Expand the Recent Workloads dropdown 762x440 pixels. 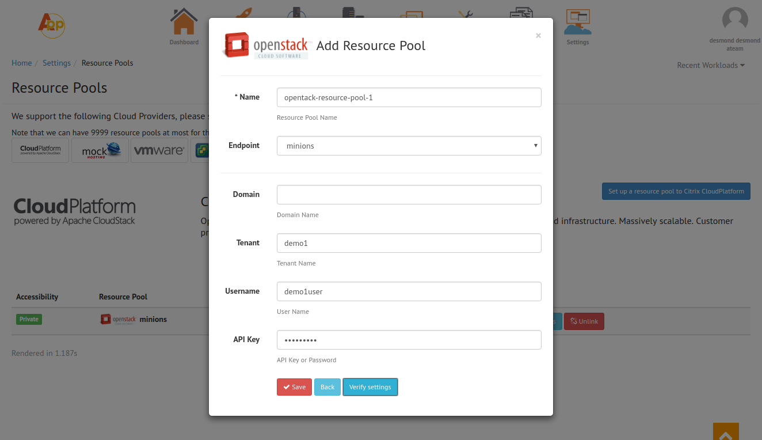click(x=711, y=65)
